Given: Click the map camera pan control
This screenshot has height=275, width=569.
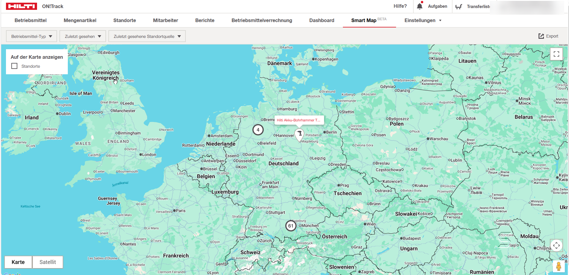Looking at the screenshot, I should [x=556, y=245].
